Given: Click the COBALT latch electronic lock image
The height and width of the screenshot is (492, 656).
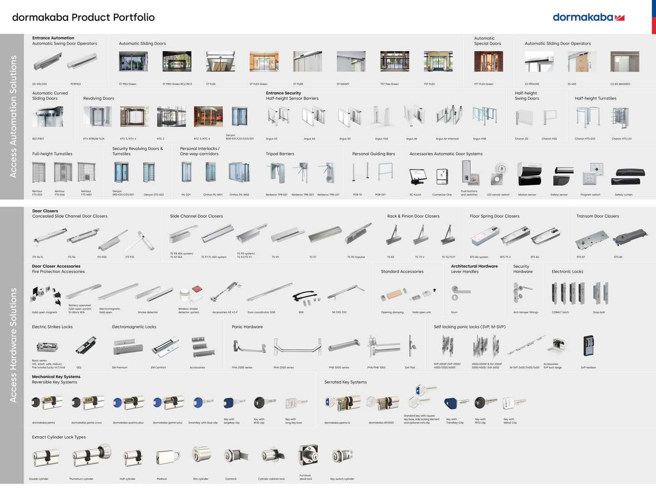Looking at the screenshot, I should click(x=568, y=293).
